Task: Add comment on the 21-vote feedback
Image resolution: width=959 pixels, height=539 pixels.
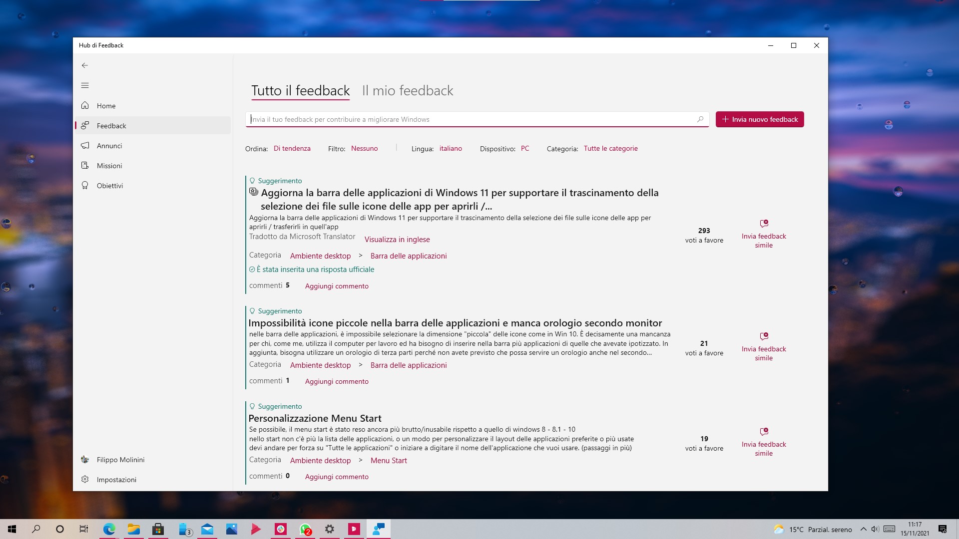Action: [337, 381]
